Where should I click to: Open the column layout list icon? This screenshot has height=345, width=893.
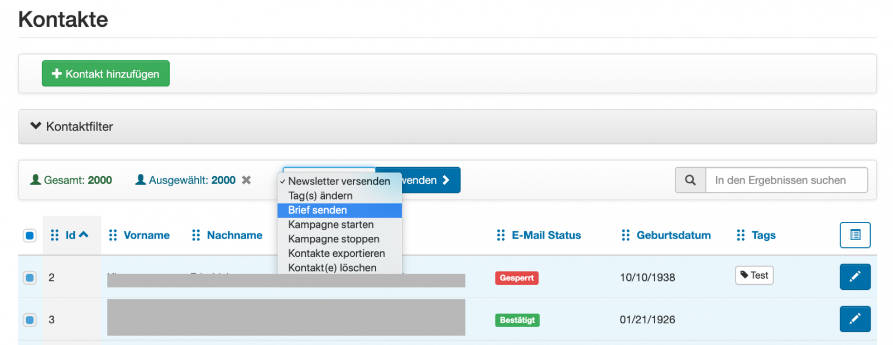click(854, 235)
